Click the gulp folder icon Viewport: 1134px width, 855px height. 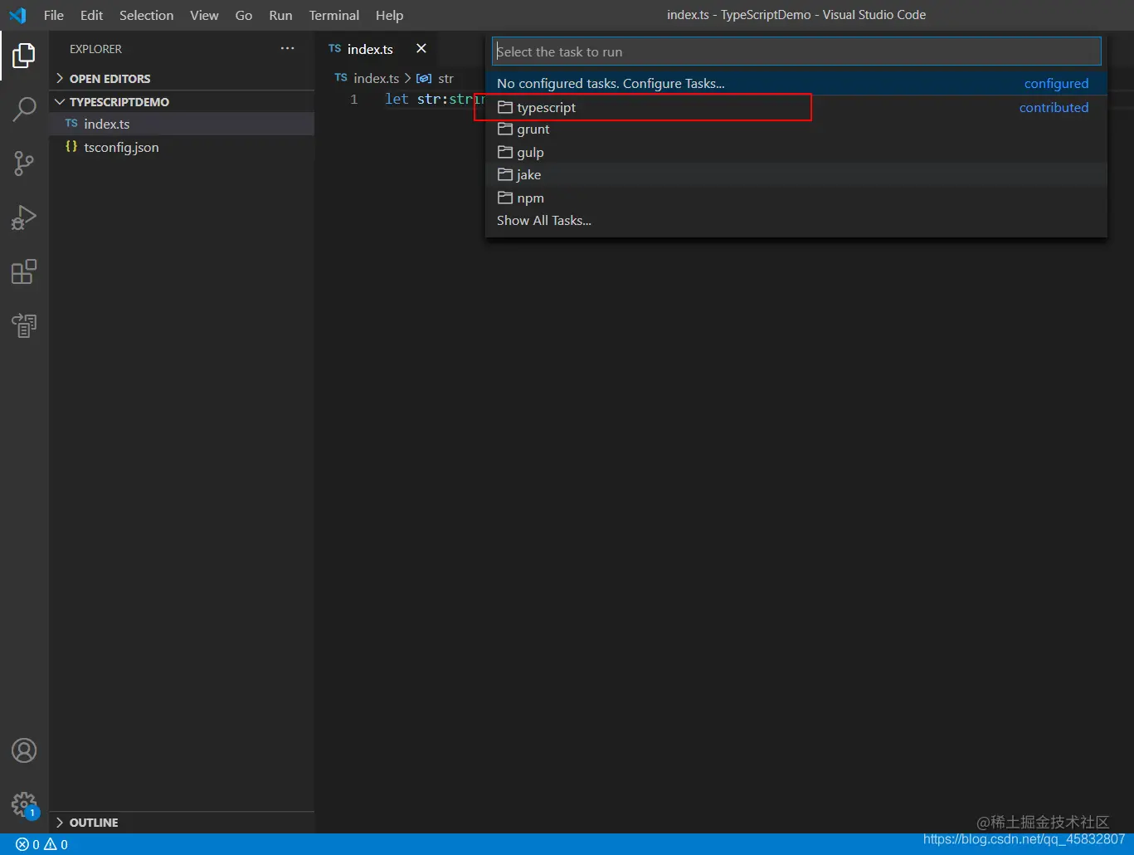(x=504, y=152)
